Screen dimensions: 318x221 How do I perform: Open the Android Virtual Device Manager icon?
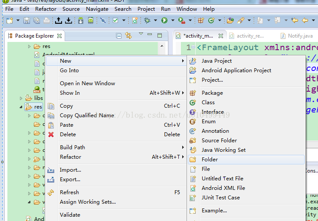click(91, 20)
